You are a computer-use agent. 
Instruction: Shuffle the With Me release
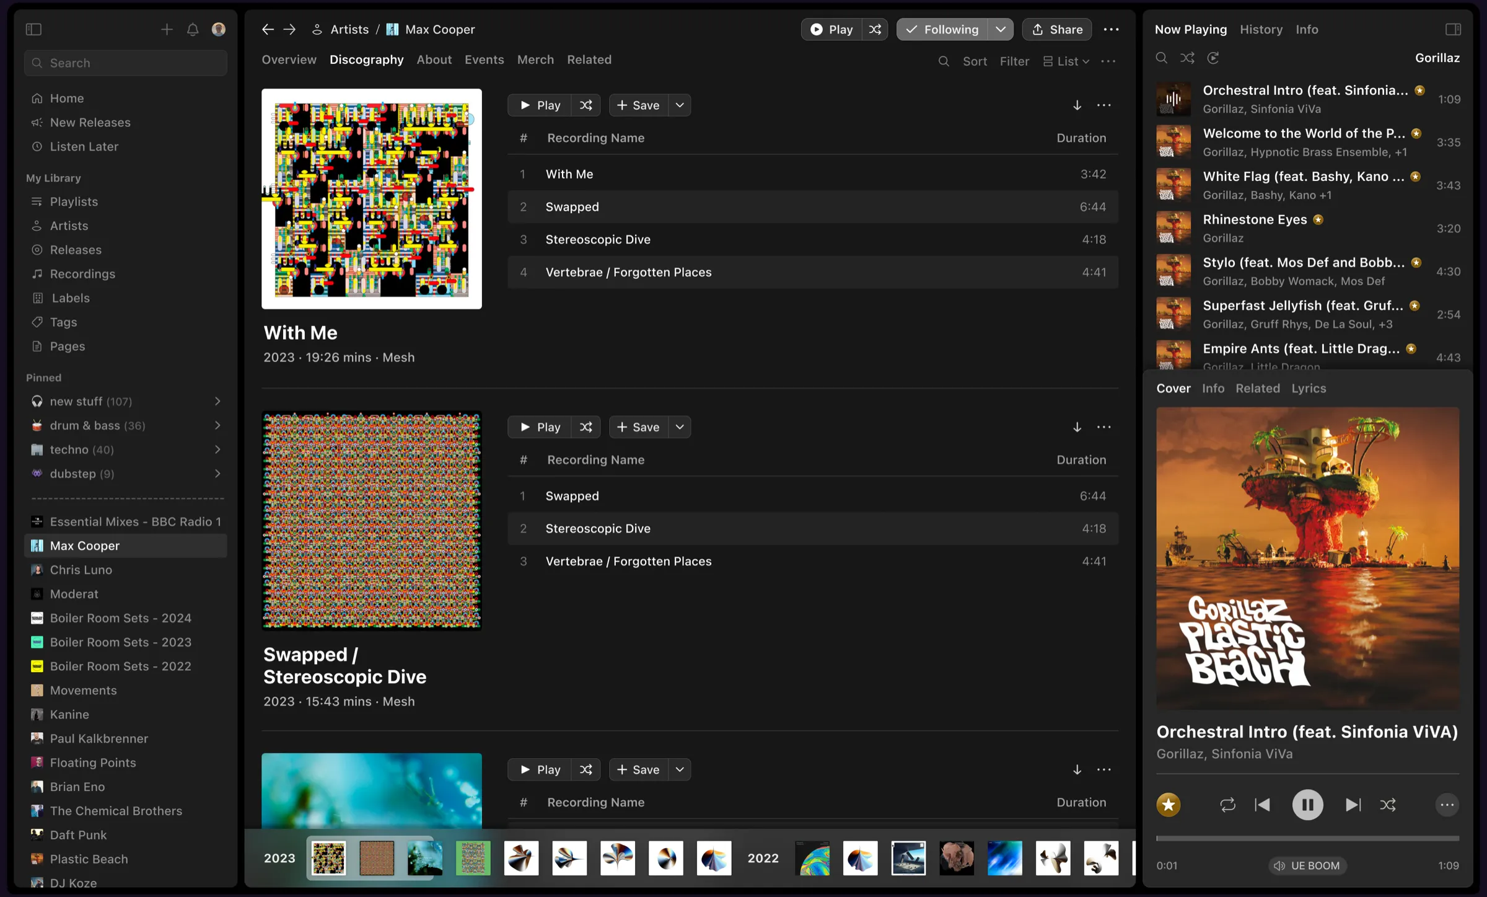[586, 105]
